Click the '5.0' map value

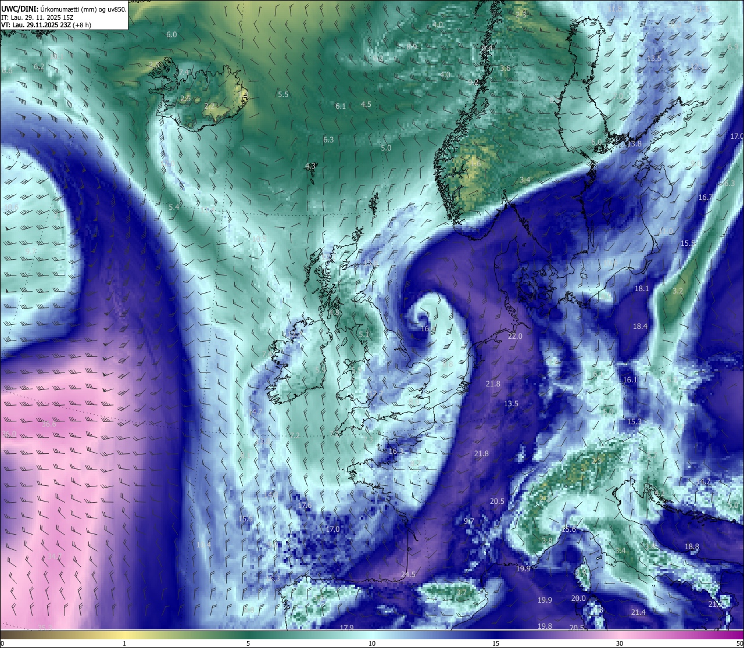pos(386,148)
